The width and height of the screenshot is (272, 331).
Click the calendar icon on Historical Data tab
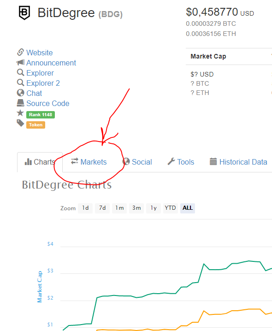click(x=213, y=161)
